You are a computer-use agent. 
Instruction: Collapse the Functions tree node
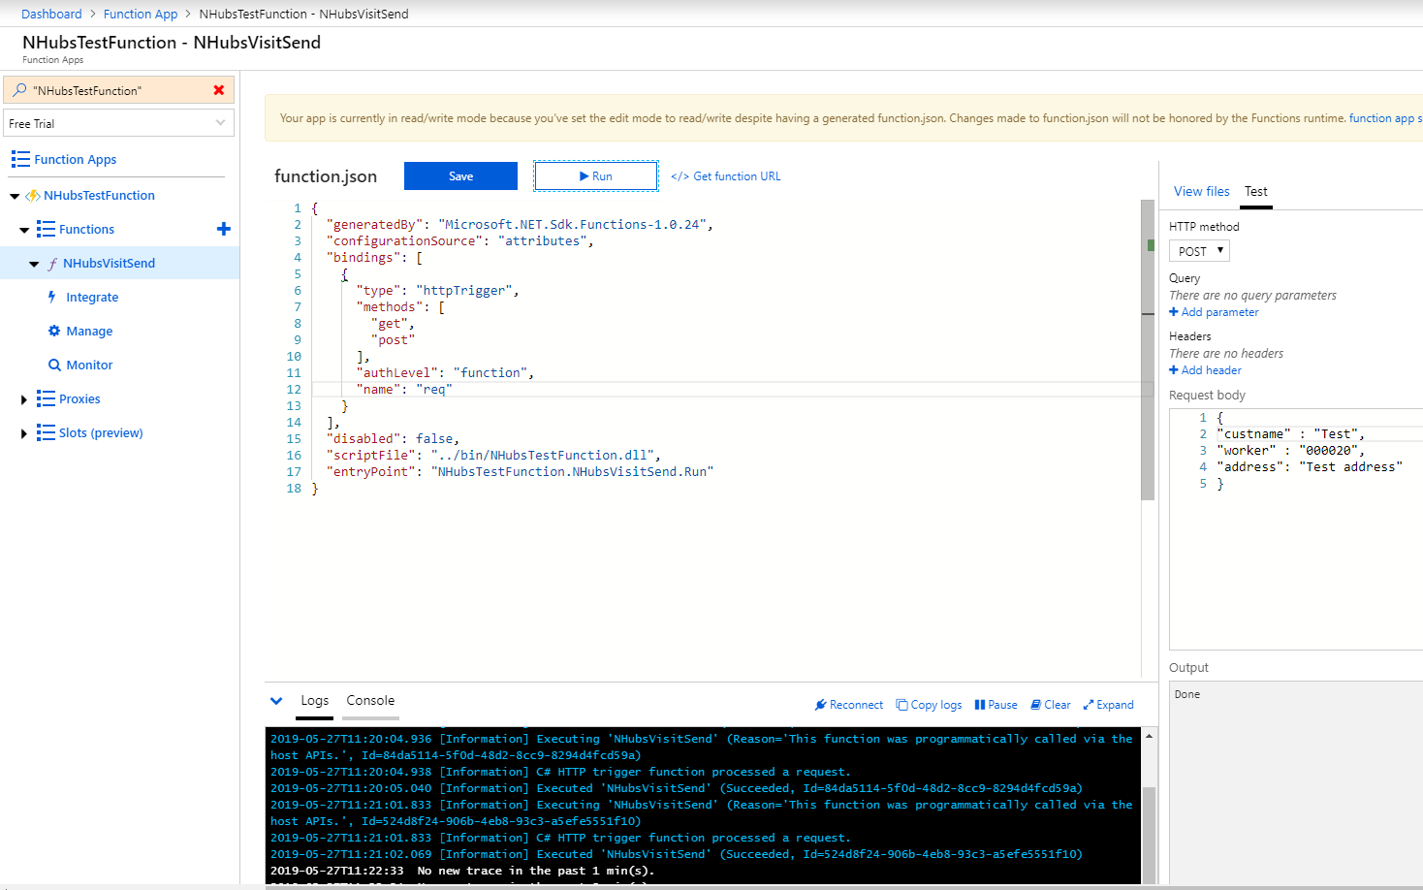coord(24,230)
